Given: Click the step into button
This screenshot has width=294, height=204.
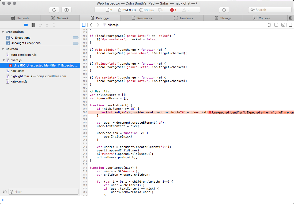Looking at the screenshot, I should point(47,25).
